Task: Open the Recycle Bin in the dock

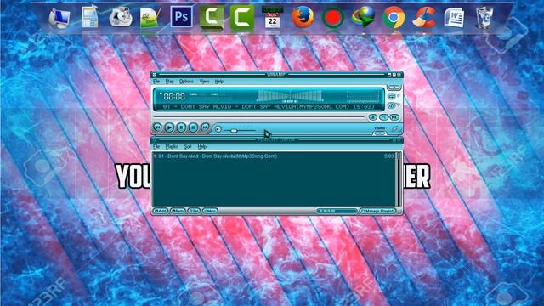Action: pos(484,17)
